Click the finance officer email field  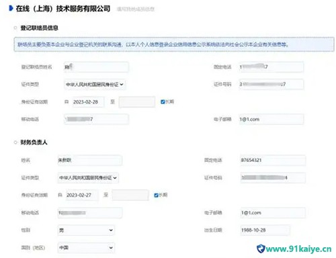pos(273,212)
